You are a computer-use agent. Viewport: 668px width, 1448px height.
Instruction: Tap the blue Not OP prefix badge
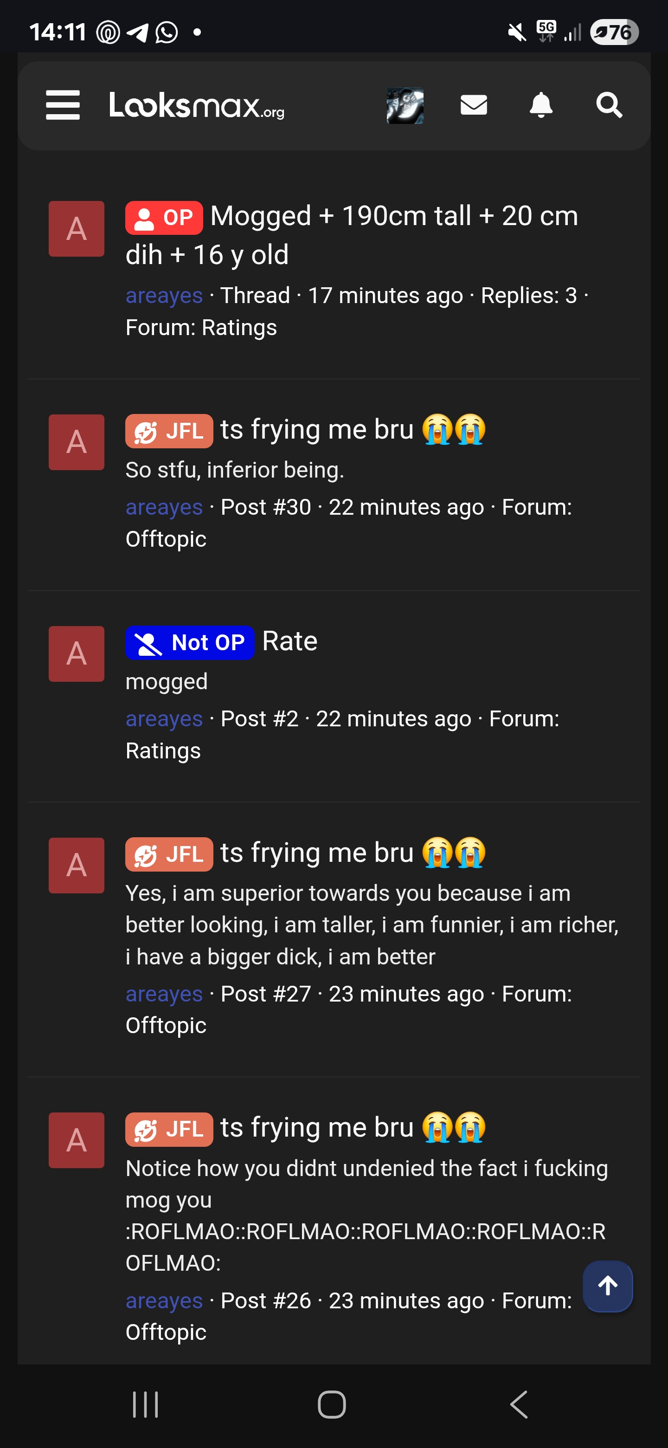(x=189, y=642)
